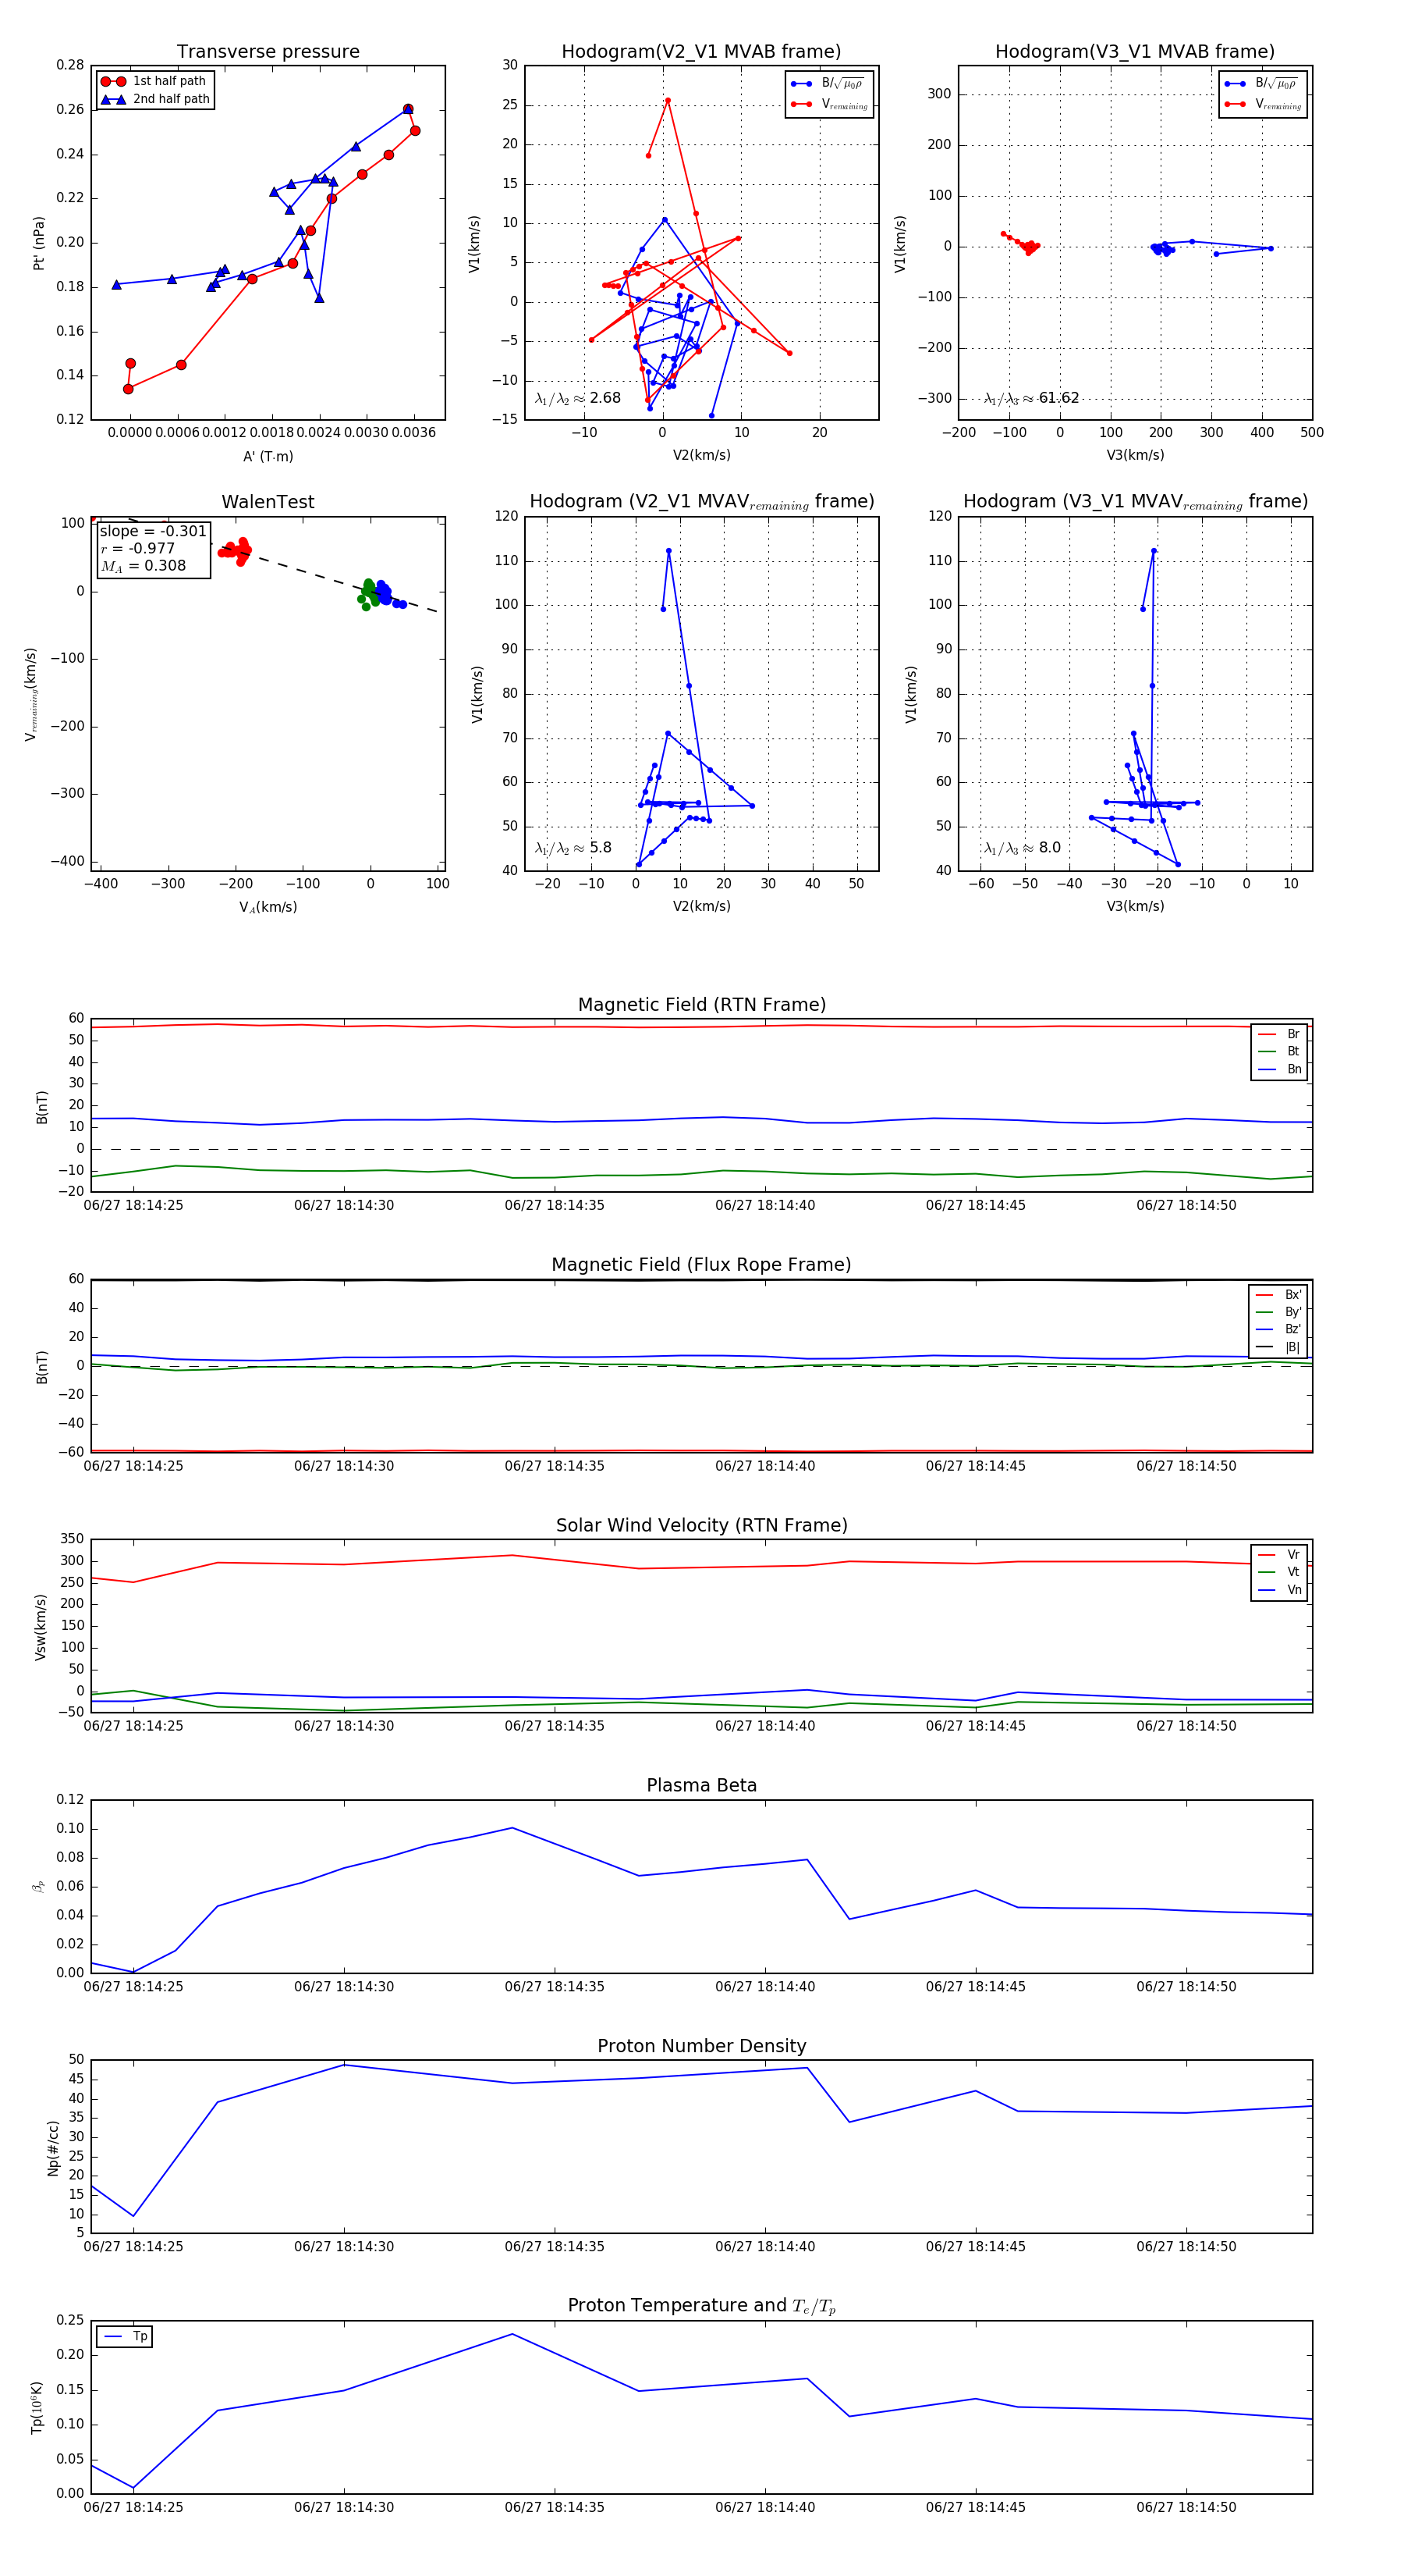
Task: Click the λ1/λ3 ≈ 61.62 annotation
Action: click(x=1031, y=398)
